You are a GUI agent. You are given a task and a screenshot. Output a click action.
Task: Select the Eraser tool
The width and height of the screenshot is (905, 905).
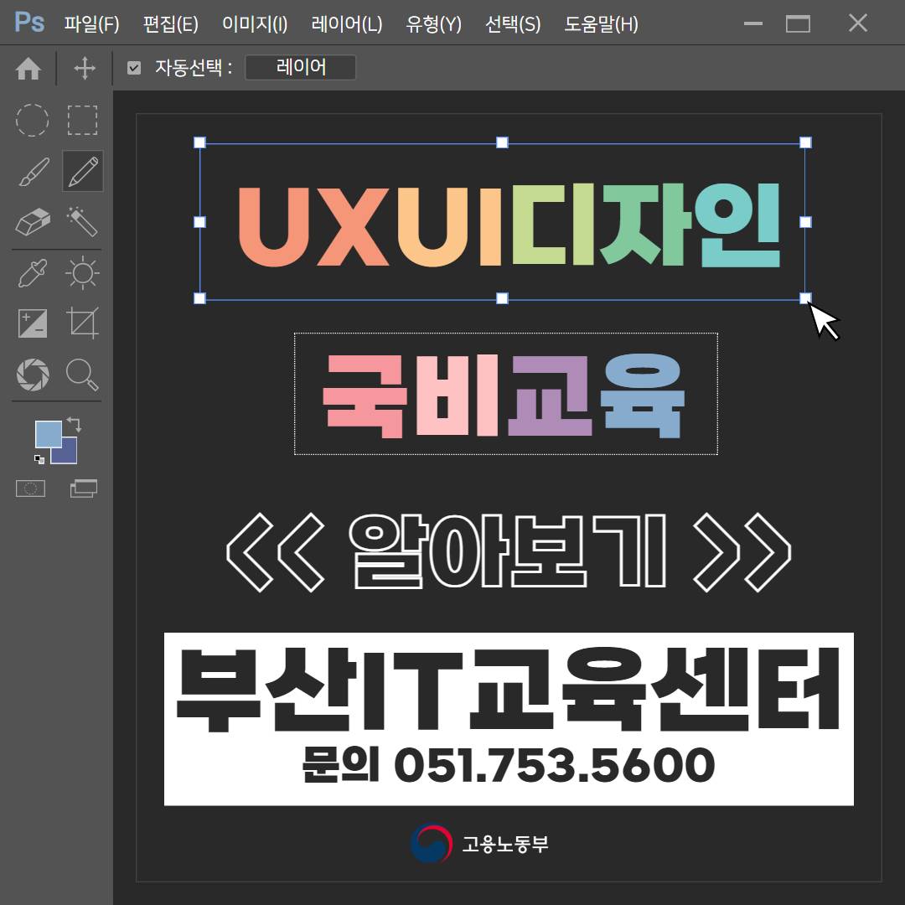point(32,221)
